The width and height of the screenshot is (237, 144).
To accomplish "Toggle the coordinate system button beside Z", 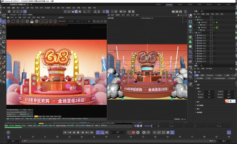I will 25,12.
